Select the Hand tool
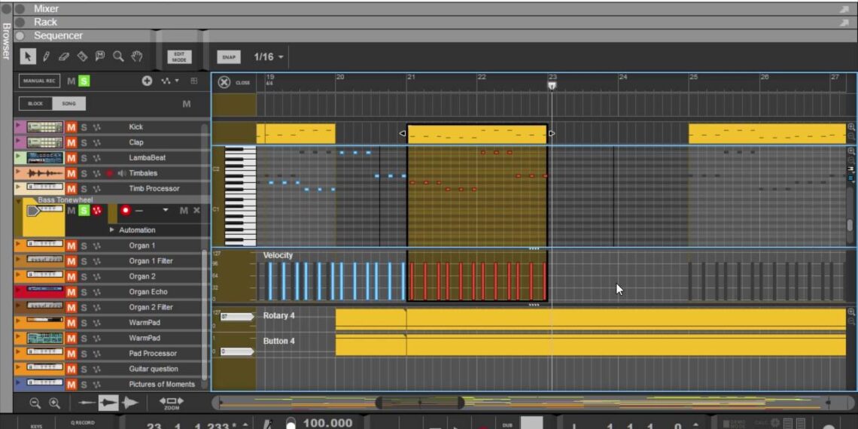 [x=136, y=56]
